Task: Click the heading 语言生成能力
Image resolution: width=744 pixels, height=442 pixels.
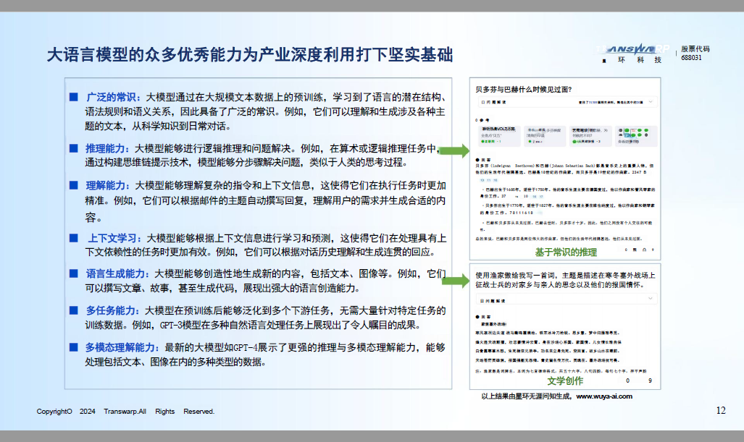Action: tap(117, 274)
